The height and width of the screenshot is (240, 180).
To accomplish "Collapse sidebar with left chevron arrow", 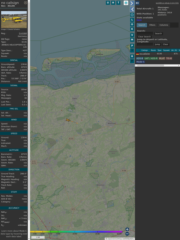I will point(132,10).
